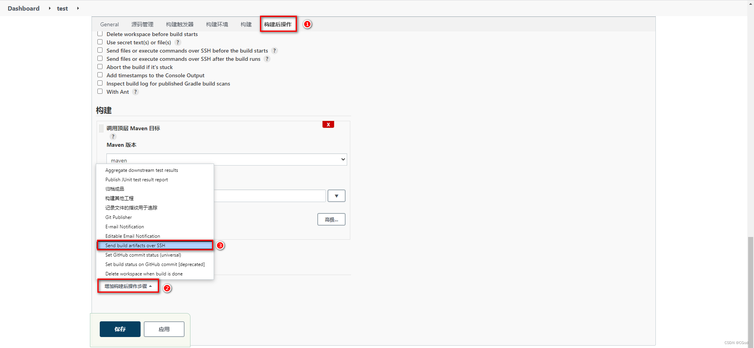Go to the Dashboard breadcrumb
The width and height of the screenshot is (754, 348).
coord(24,8)
